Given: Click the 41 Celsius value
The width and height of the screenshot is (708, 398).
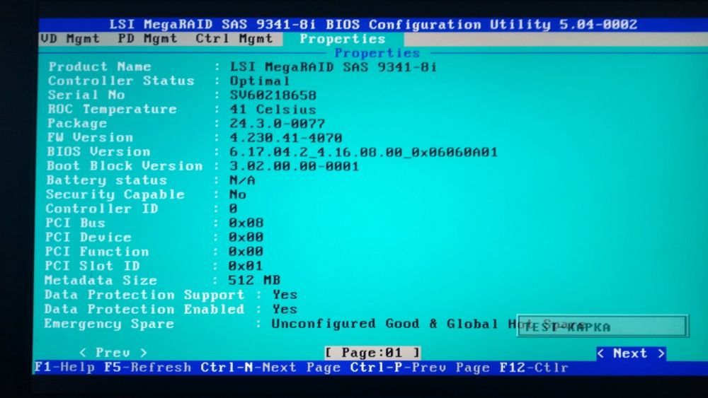Looking at the screenshot, I should [273, 110].
